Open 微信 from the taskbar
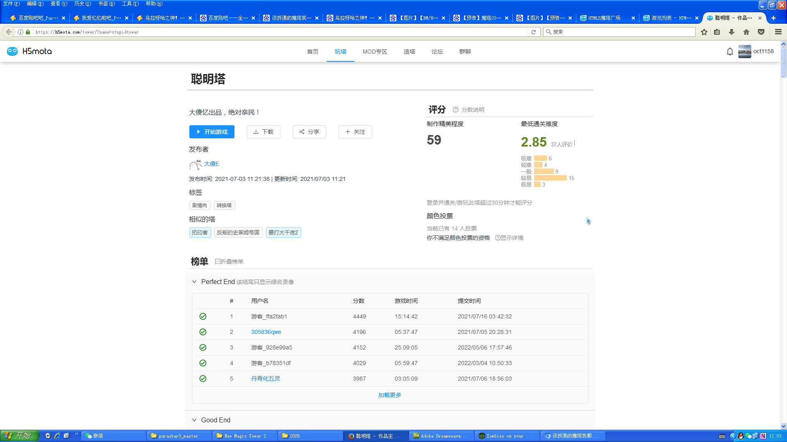Screen dimensions: 787x442 coord(114,436)
